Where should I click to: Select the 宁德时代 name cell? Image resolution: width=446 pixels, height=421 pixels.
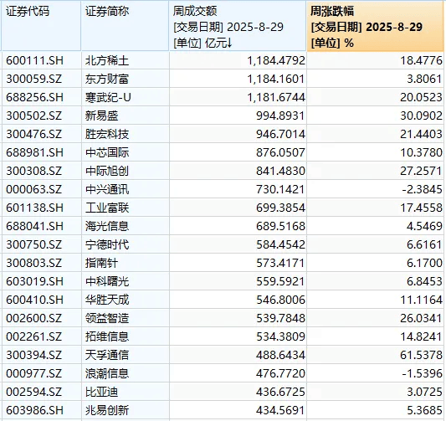[126, 244]
